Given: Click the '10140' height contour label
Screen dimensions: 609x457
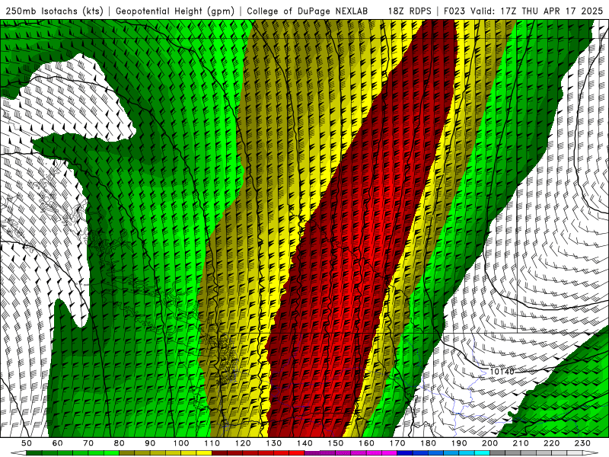Looking at the screenshot, I should tap(502, 372).
